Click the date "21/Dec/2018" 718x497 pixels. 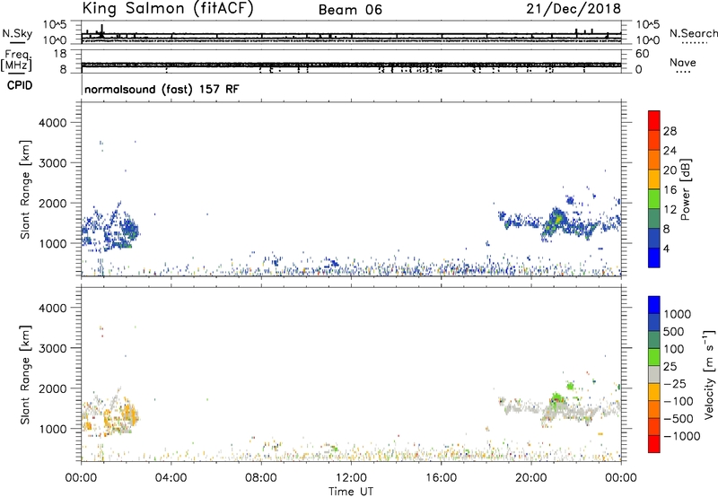(574, 9)
